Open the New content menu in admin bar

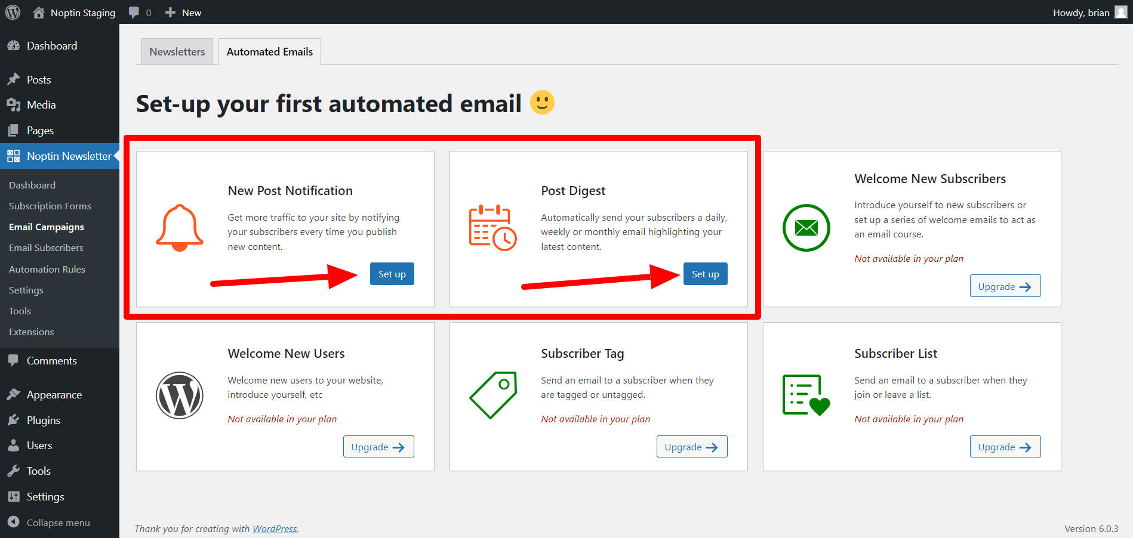click(x=184, y=13)
